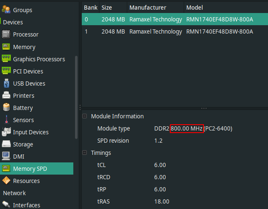Image resolution: width=268 pixels, height=209 pixels.
Task: Sort by Manufacturer column header
Action: (155, 8)
